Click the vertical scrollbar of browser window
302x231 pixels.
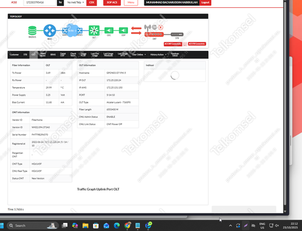click(x=285, y=105)
